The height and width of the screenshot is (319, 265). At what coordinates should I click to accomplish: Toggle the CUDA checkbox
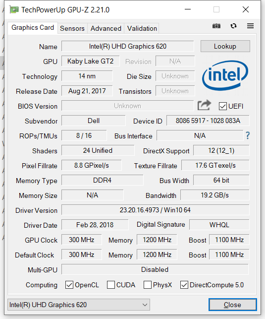111,285
